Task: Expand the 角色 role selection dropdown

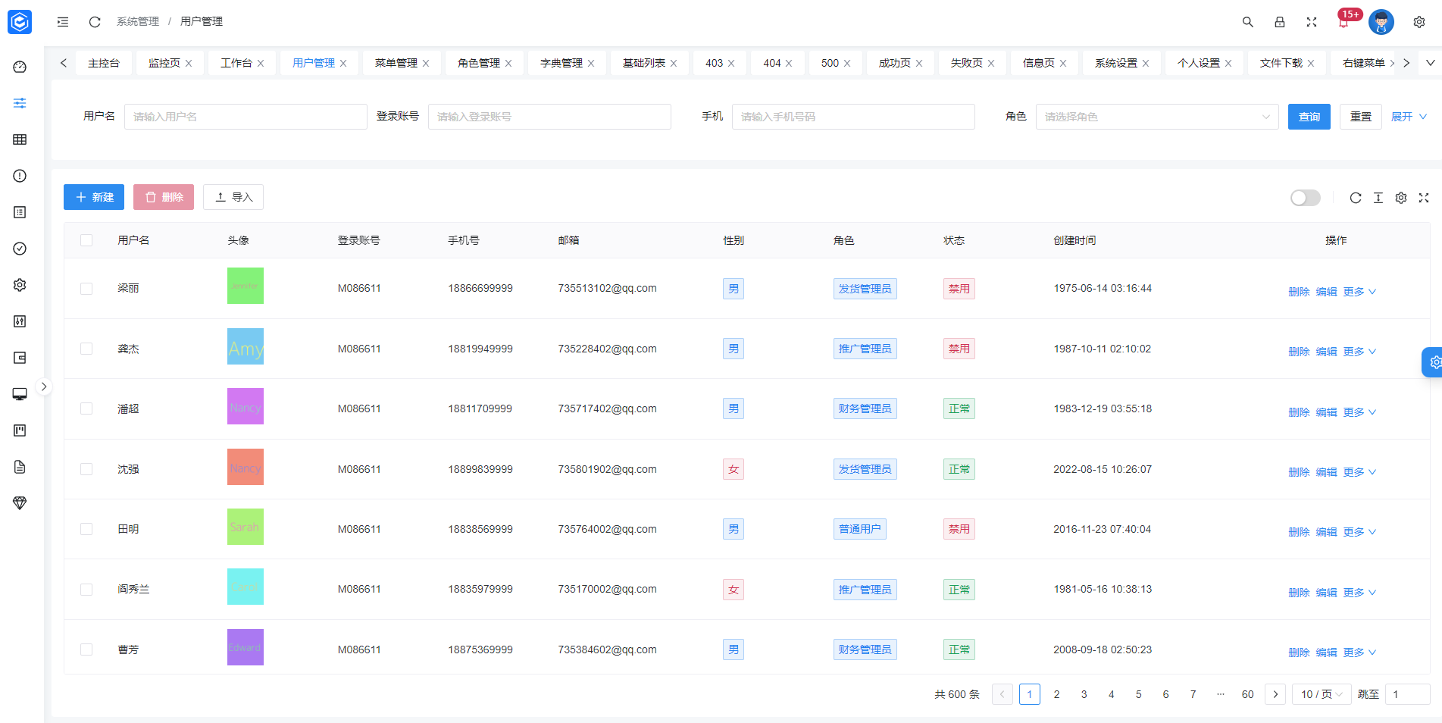Action: tap(1157, 117)
